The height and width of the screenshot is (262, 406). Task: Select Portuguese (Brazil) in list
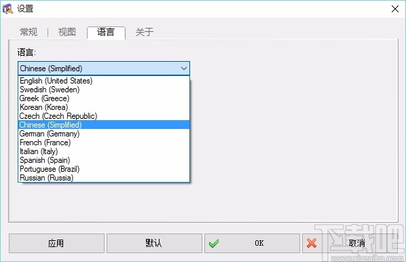click(x=104, y=169)
